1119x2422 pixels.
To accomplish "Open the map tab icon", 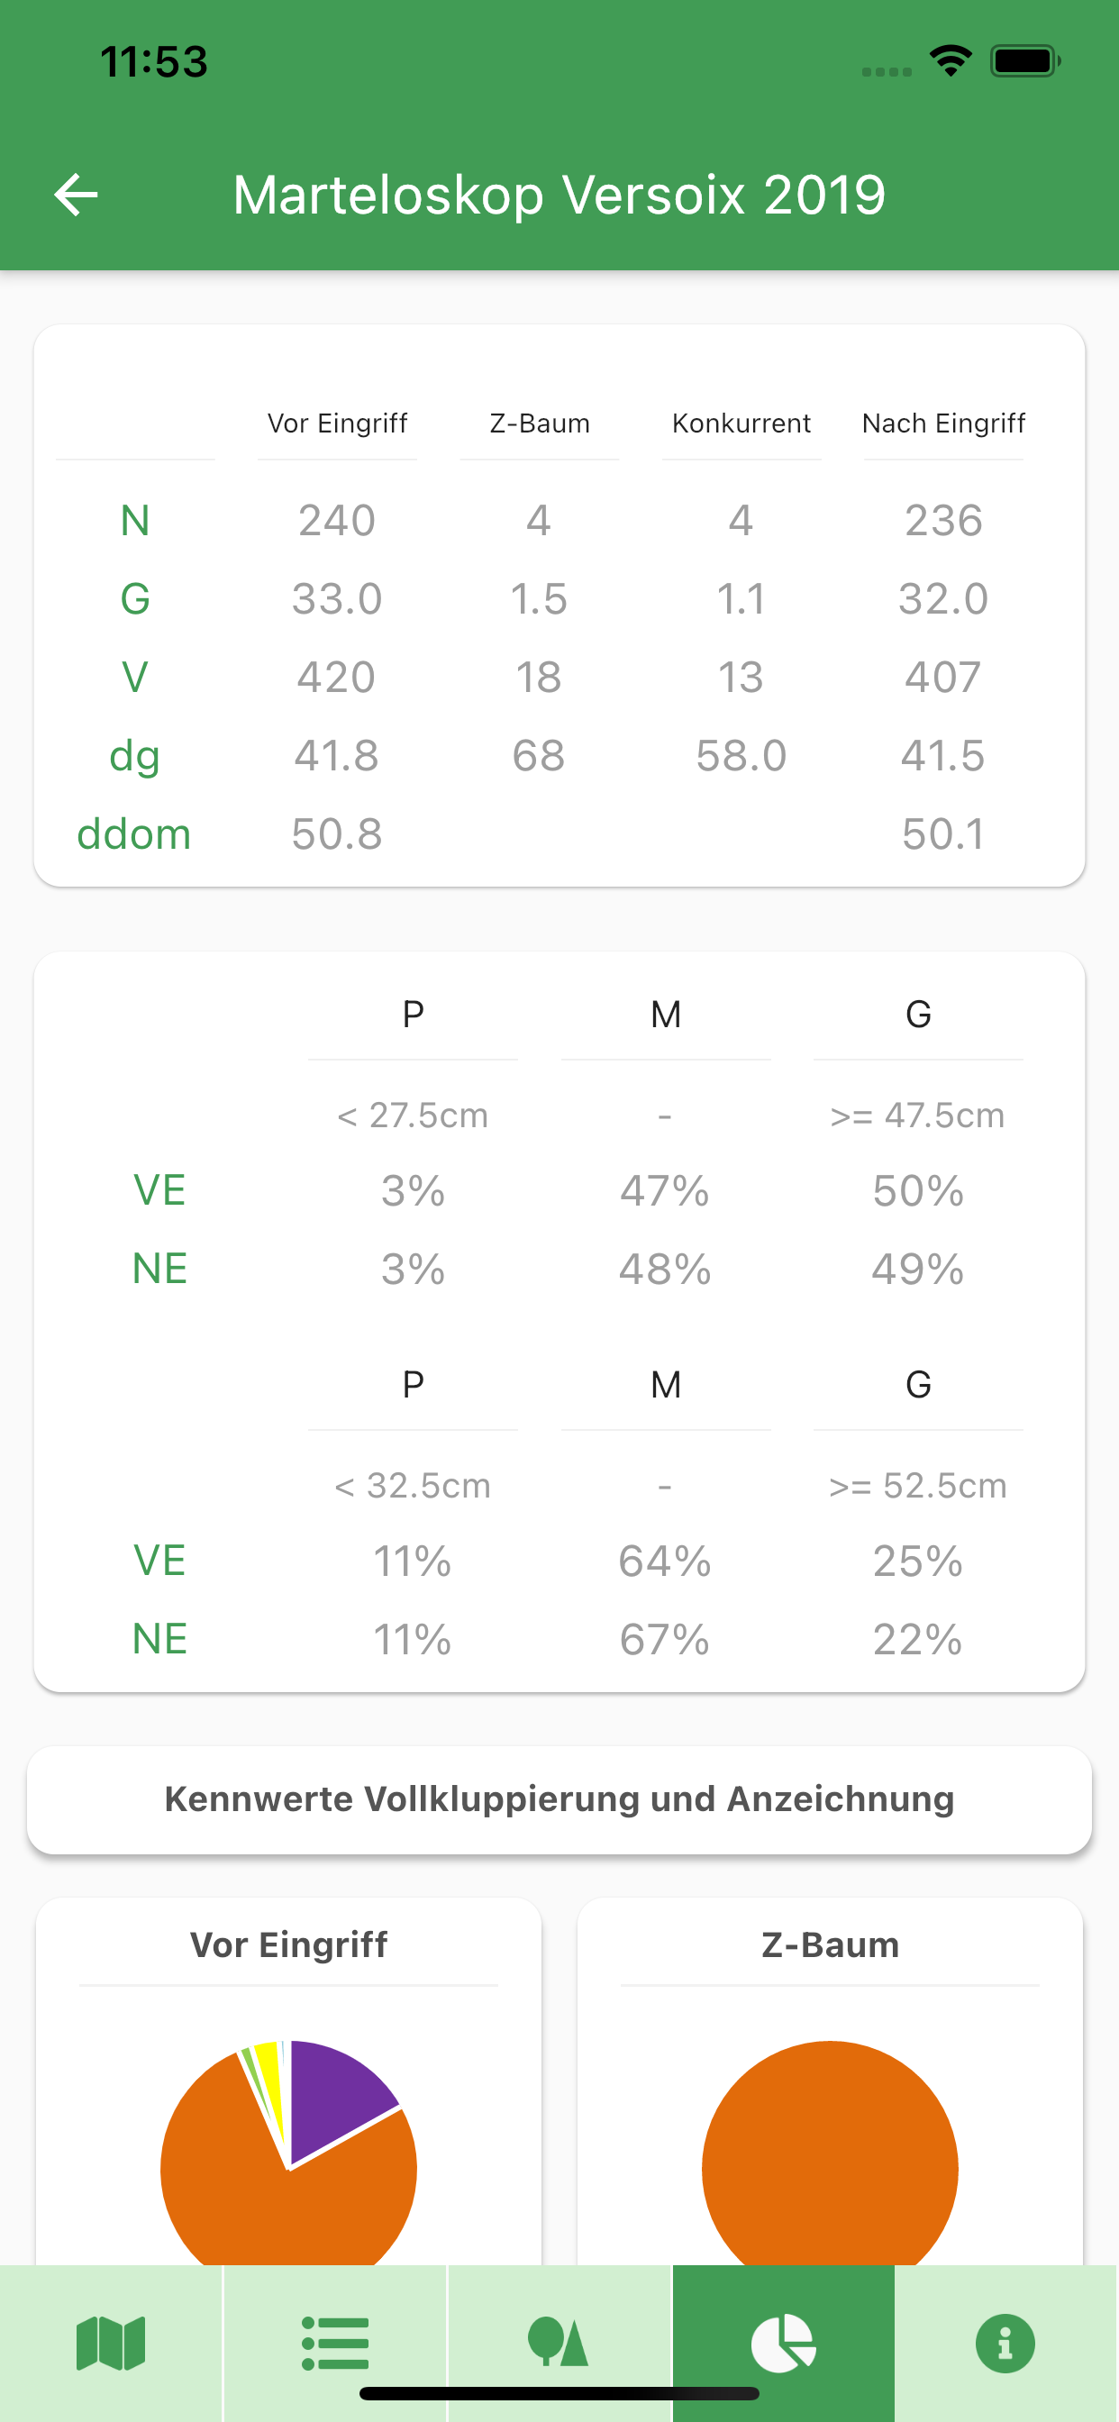I will click(111, 2342).
